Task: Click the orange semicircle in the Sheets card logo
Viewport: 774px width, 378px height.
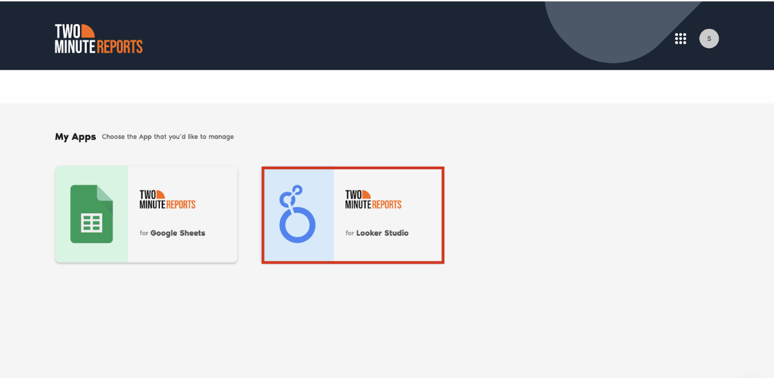Action: click(161, 195)
